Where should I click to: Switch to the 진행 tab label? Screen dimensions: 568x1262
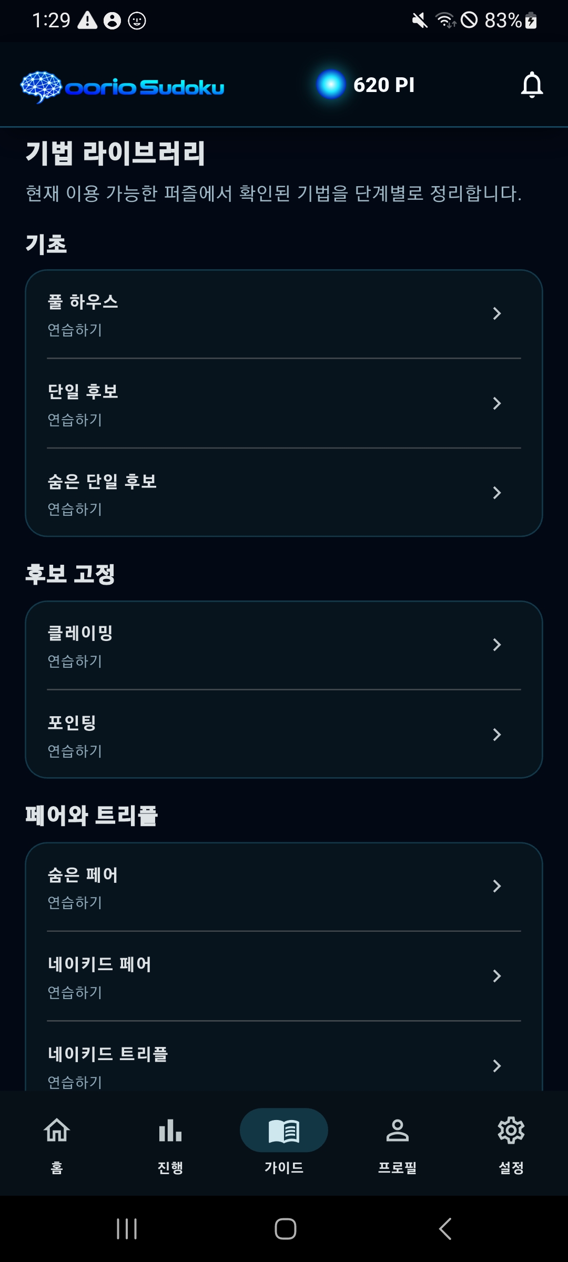(170, 1167)
